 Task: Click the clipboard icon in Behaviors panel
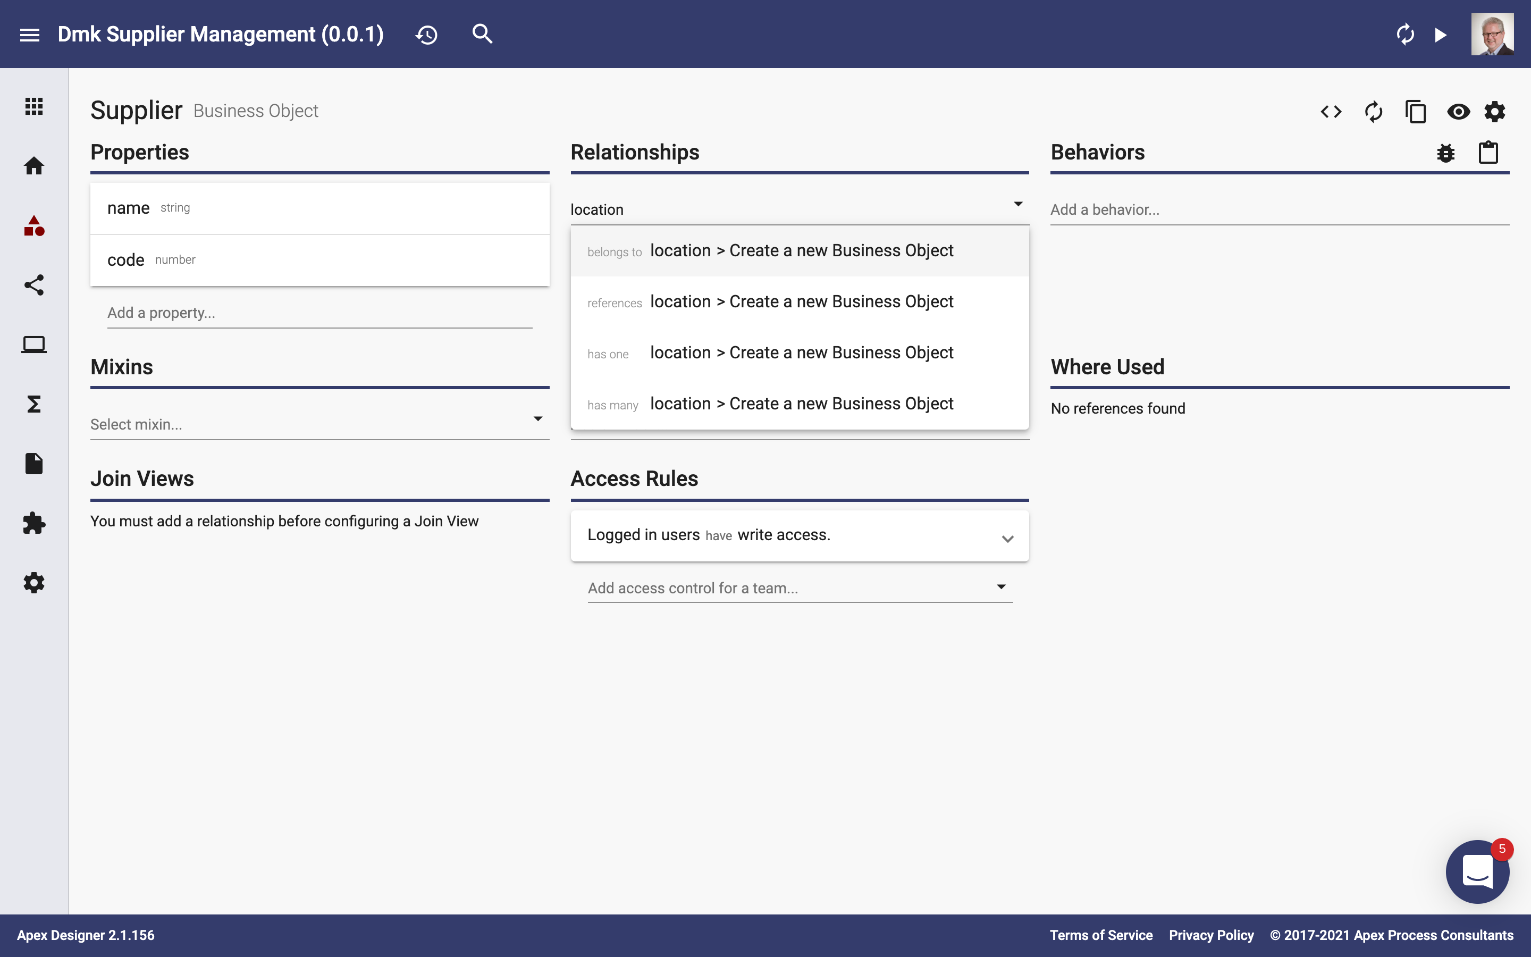click(x=1489, y=152)
